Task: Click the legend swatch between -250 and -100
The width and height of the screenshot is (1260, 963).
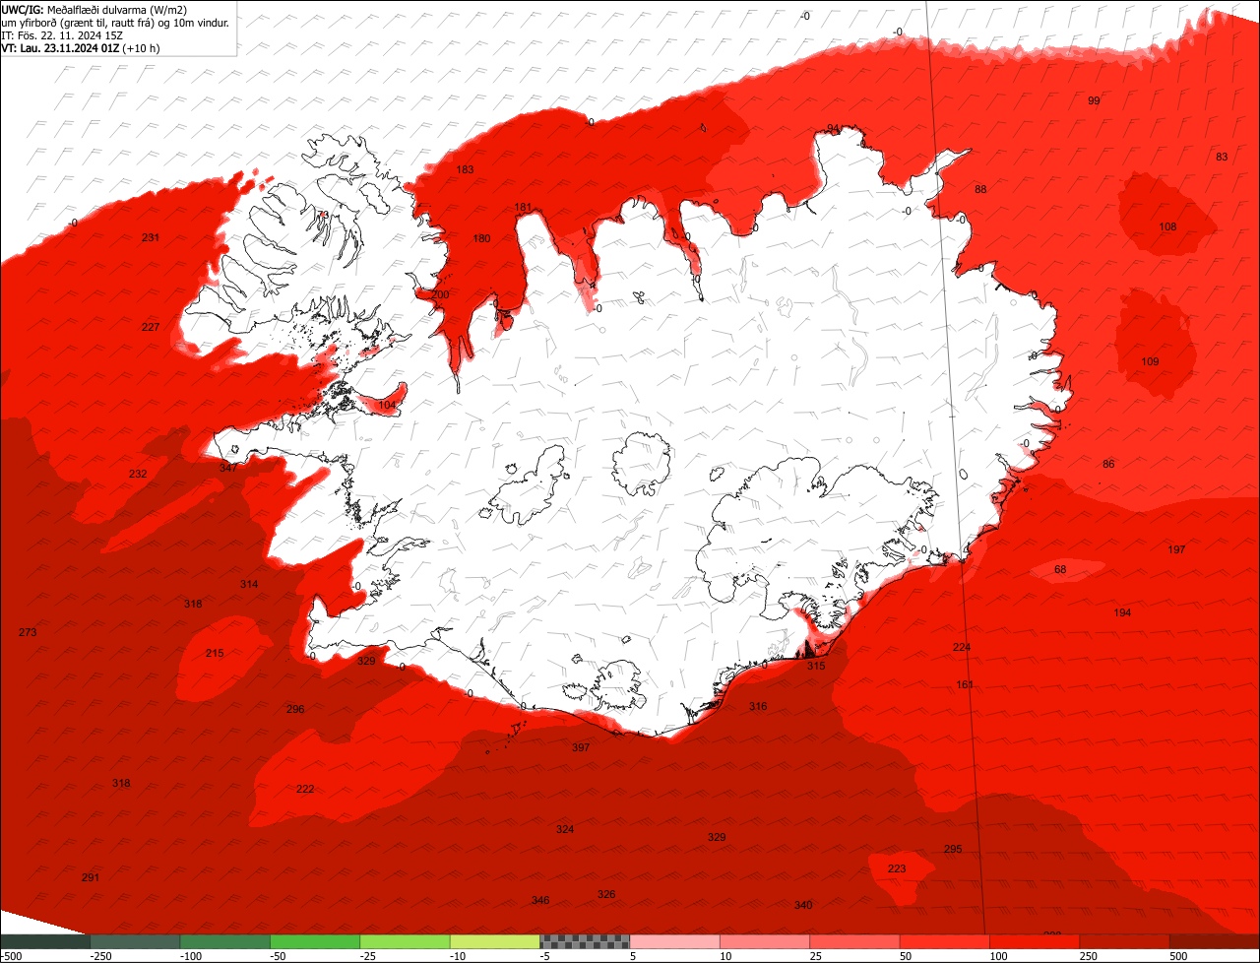Action: pyautogui.click(x=136, y=941)
